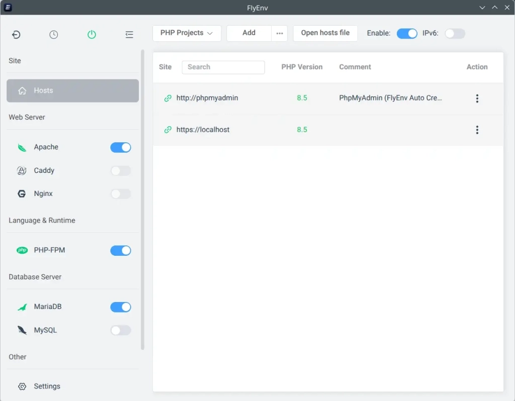Close the FlyEnv window

pos(507,7)
